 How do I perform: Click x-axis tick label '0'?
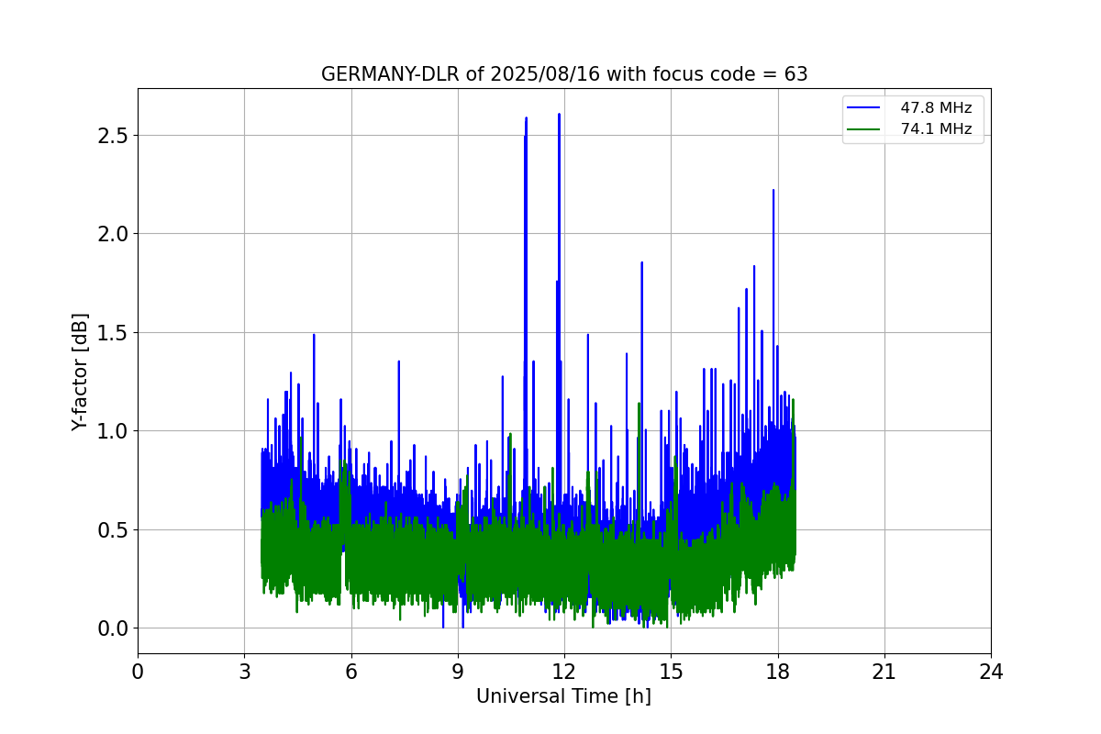[138, 673]
